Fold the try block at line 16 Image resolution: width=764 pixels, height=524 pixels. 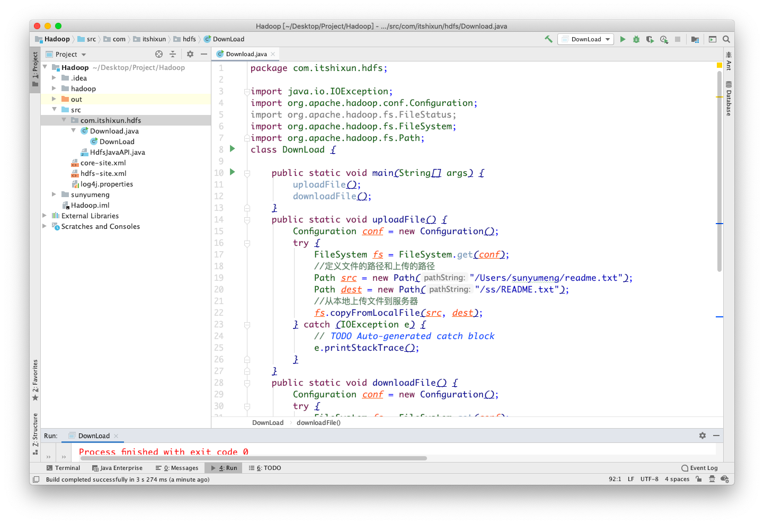click(x=247, y=243)
